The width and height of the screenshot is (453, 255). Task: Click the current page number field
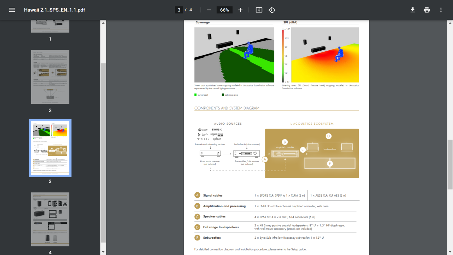(179, 10)
